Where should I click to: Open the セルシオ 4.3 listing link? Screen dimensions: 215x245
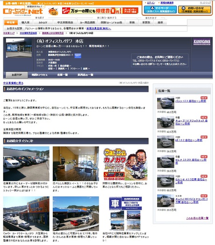[191, 181]
